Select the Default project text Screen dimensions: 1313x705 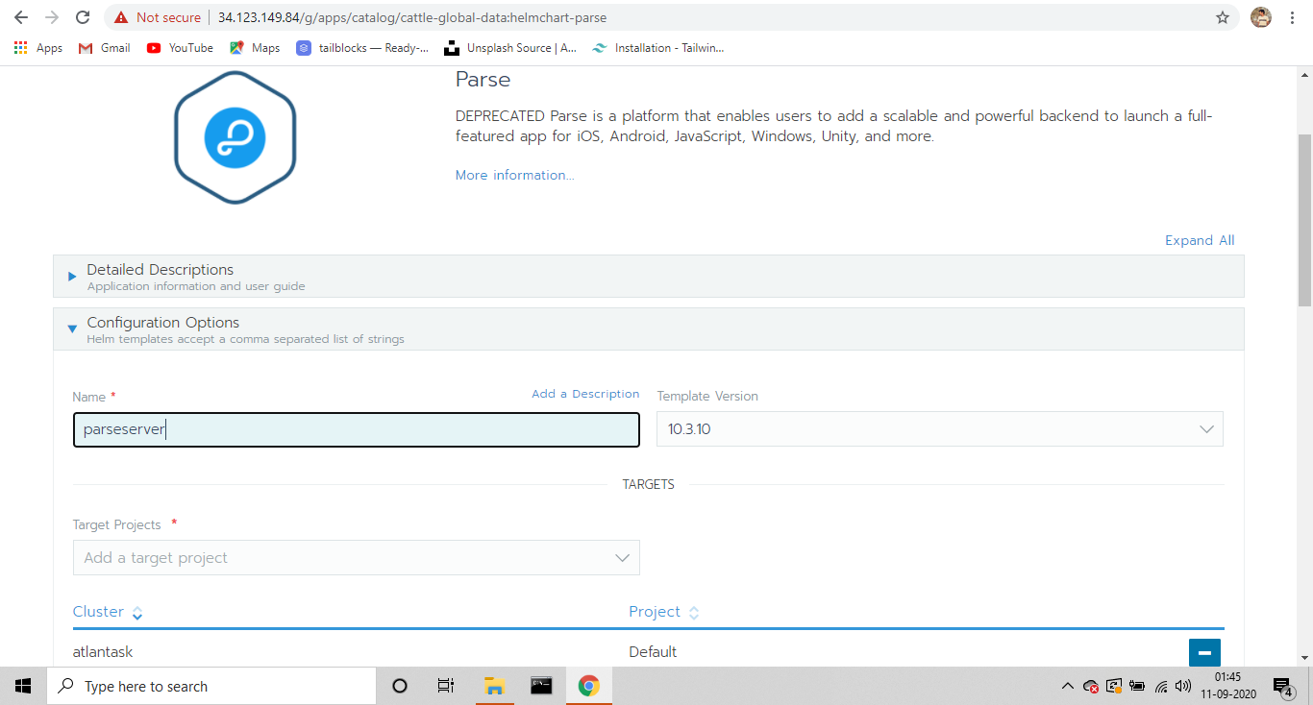tap(653, 651)
